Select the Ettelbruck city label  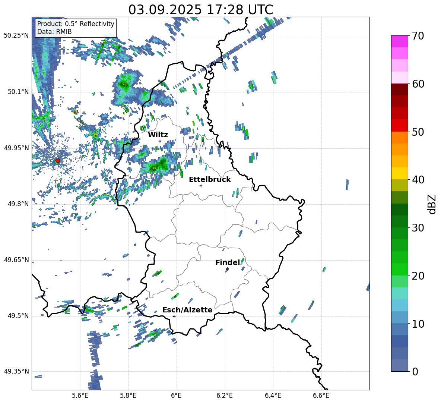pos(210,180)
